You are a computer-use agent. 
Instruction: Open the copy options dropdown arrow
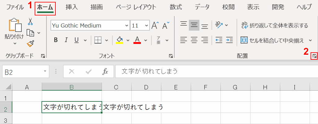39,33
